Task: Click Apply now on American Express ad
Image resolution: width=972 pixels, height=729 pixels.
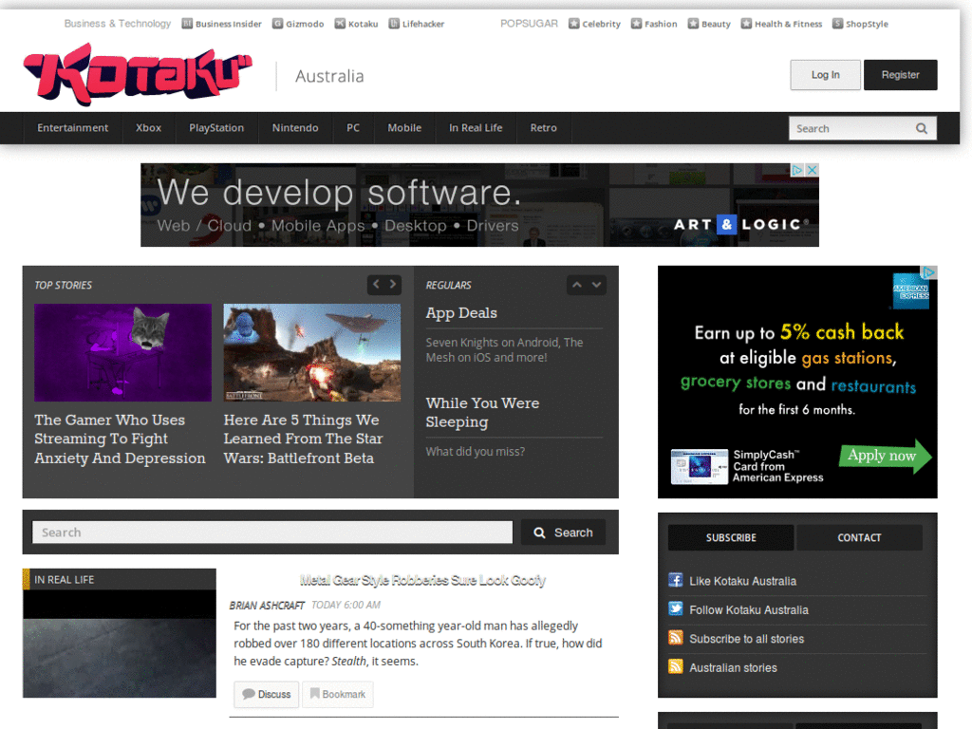Action: (885, 457)
